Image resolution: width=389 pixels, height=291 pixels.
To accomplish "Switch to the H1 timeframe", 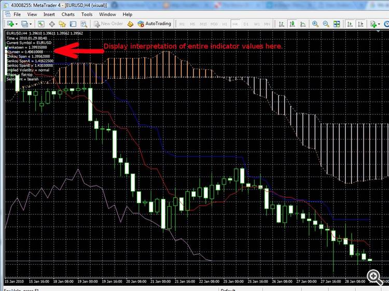I will pos(225,24).
